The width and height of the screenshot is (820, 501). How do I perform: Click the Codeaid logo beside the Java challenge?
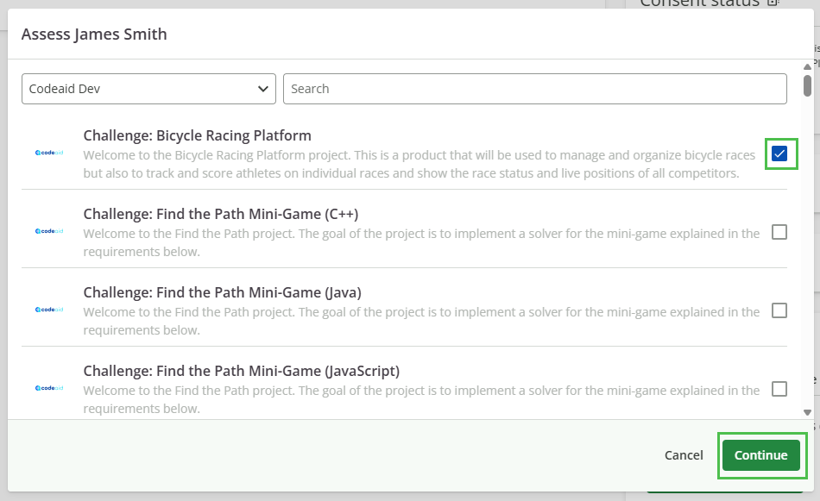(49, 310)
